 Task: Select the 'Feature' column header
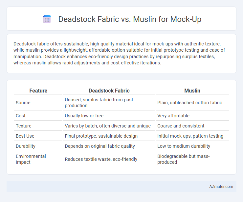[38, 91]
